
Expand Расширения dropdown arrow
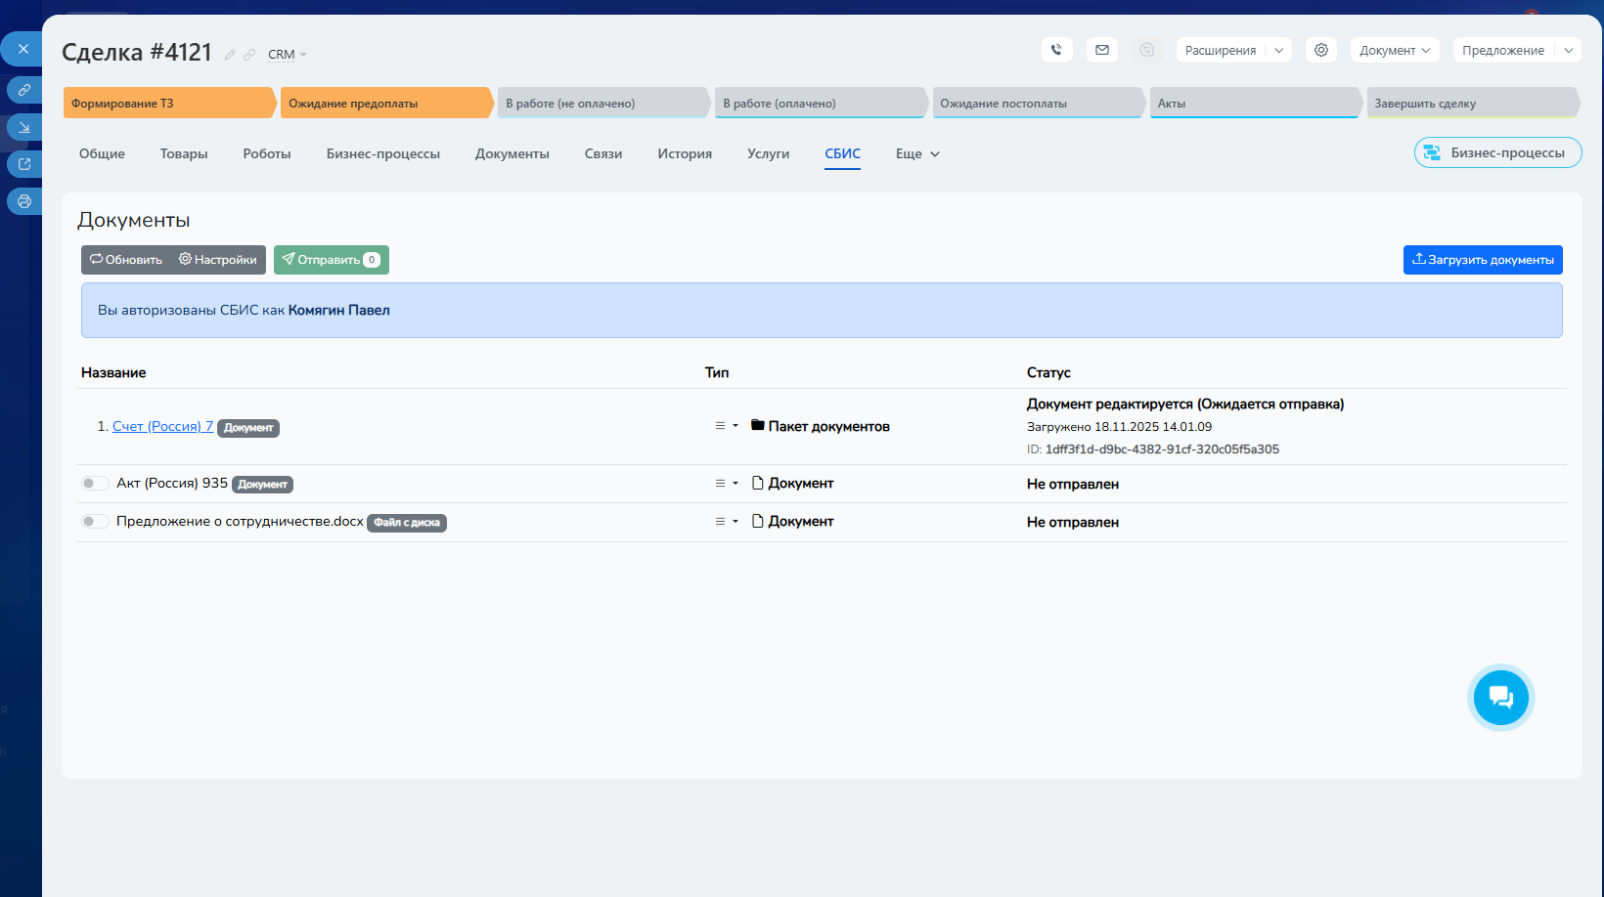pyautogui.click(x=1279, y=50)
